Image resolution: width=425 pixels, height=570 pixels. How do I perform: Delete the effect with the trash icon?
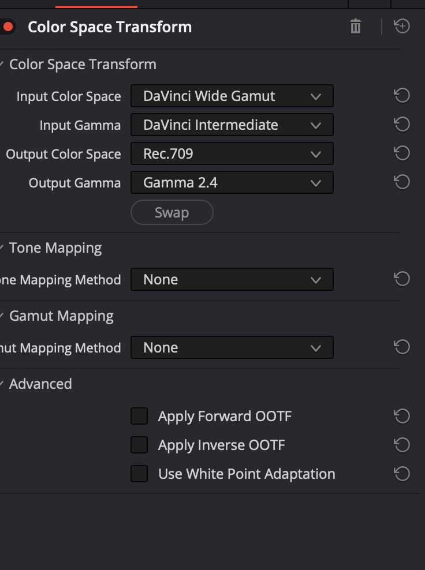pyautogui.click(x=356, y=27)
